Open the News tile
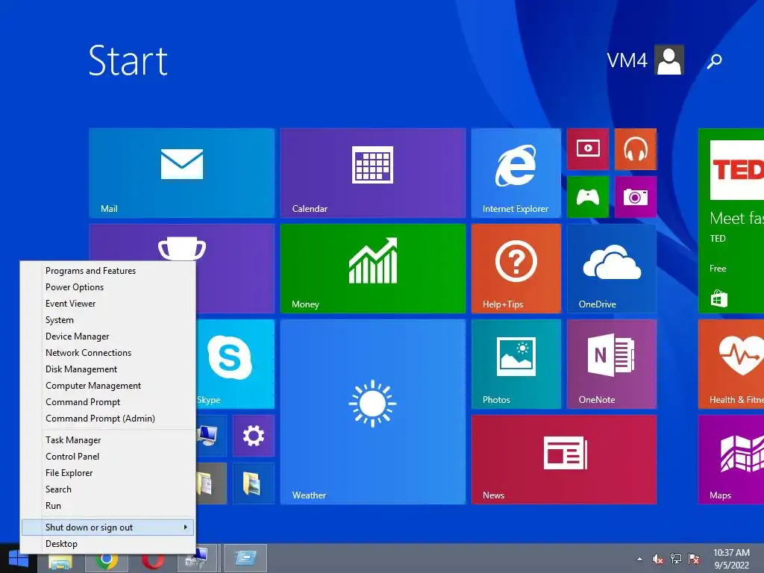Viewport: 764px width, 573px height. pyautogui.click(x=564, y=460)
